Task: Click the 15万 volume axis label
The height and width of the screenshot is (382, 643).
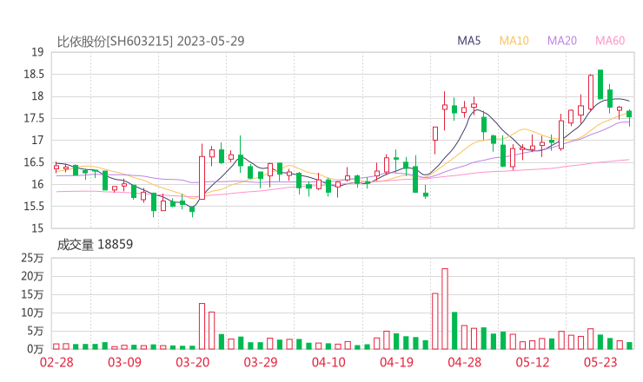Action: [x=32, y=294]
